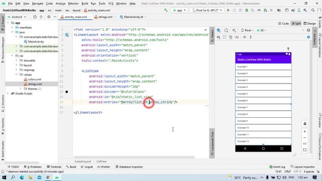Expand the drawable folder
Image resolution: width=322 pixels, height=181 pixels.
(x=17, y=60)
